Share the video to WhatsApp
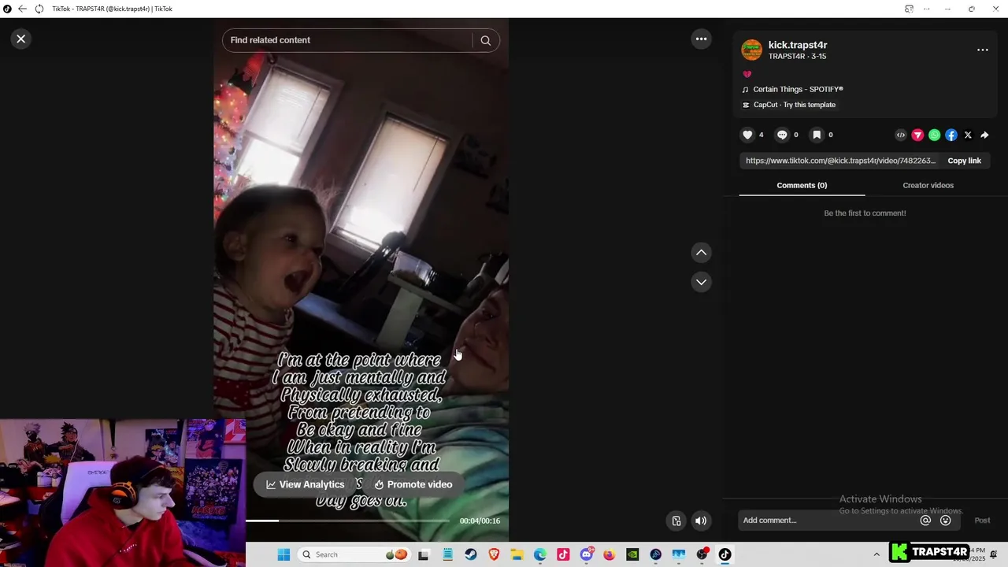Screen dimensions: 1008x567 pyautogui.click(x=934, y=135)
